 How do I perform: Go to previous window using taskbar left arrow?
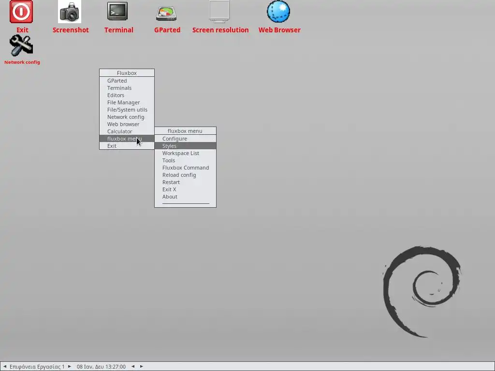click(x=133, y=367)
